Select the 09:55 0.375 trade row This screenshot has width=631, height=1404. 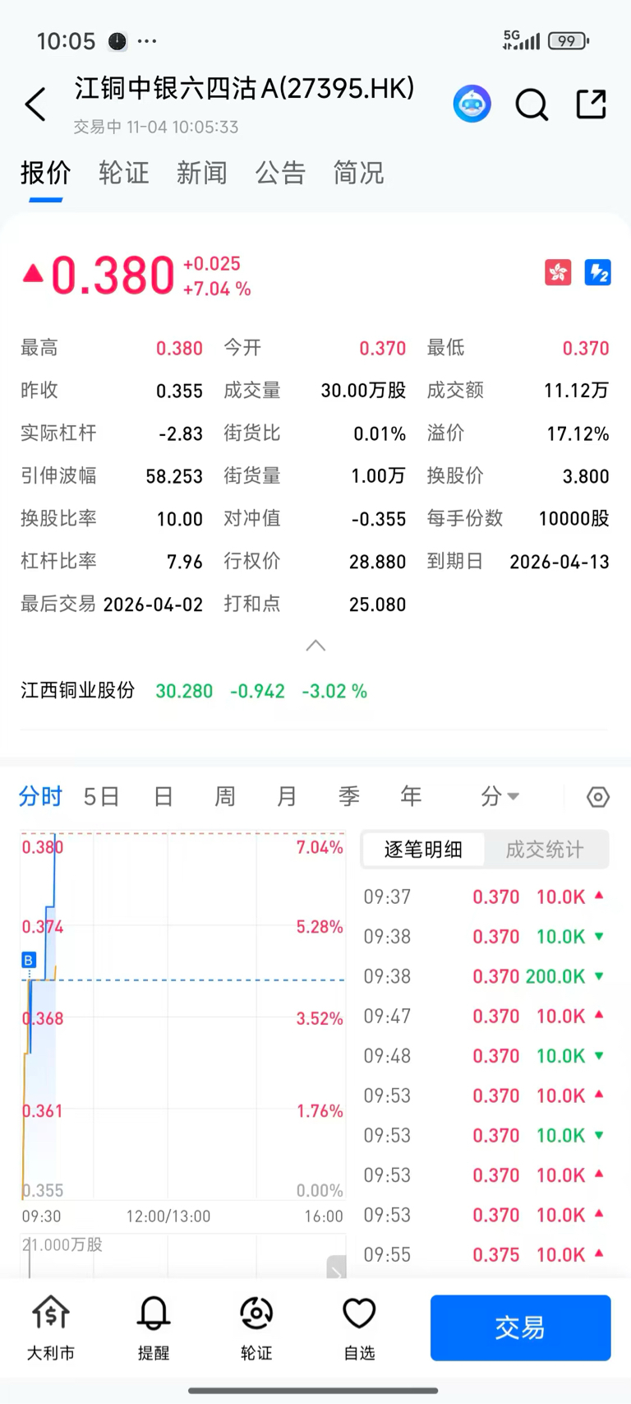tap(485, 1255)
